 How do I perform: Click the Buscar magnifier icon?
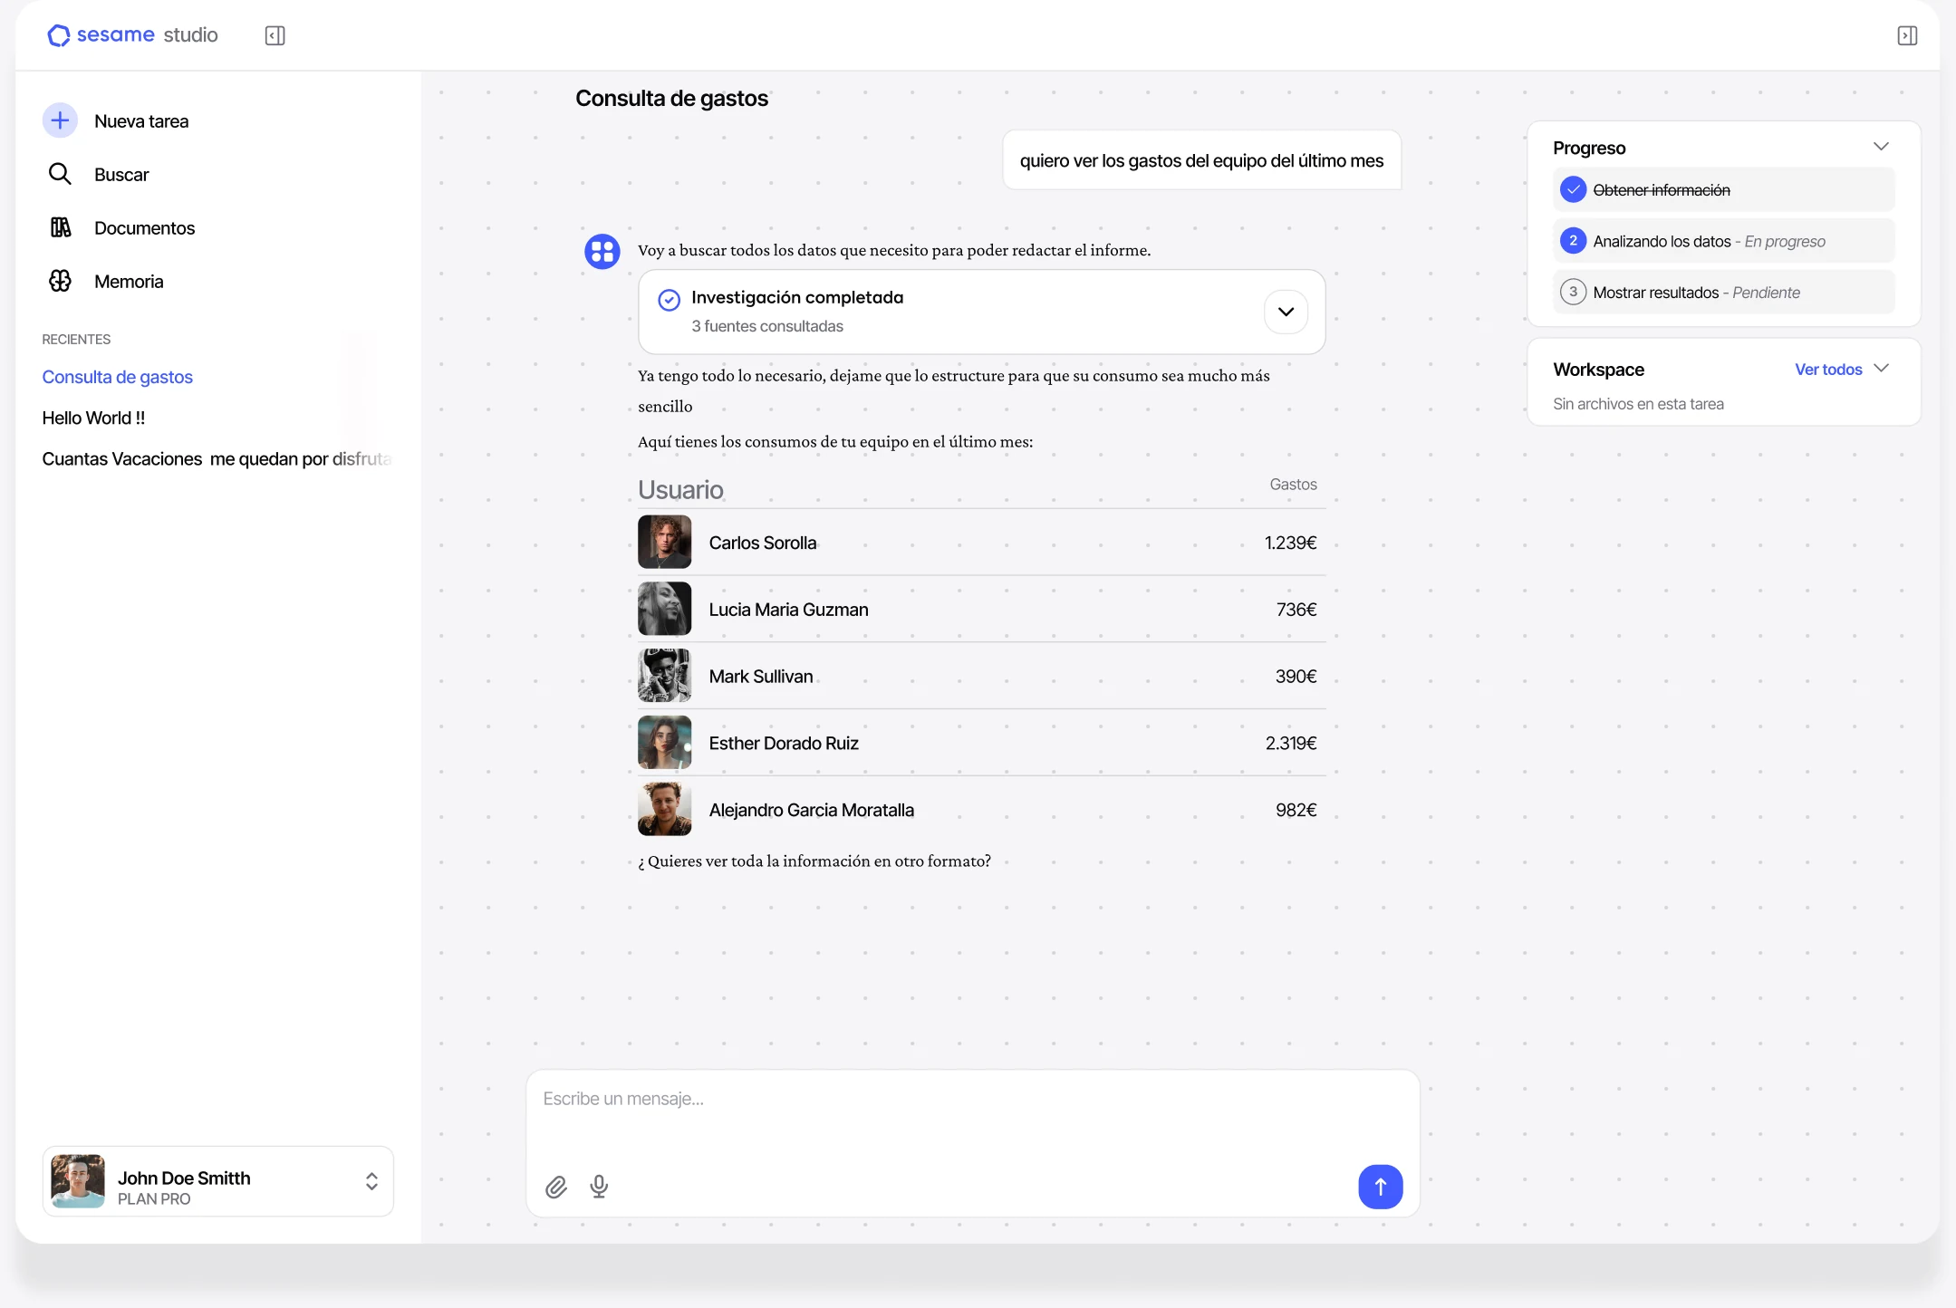(x=60, y=174)
